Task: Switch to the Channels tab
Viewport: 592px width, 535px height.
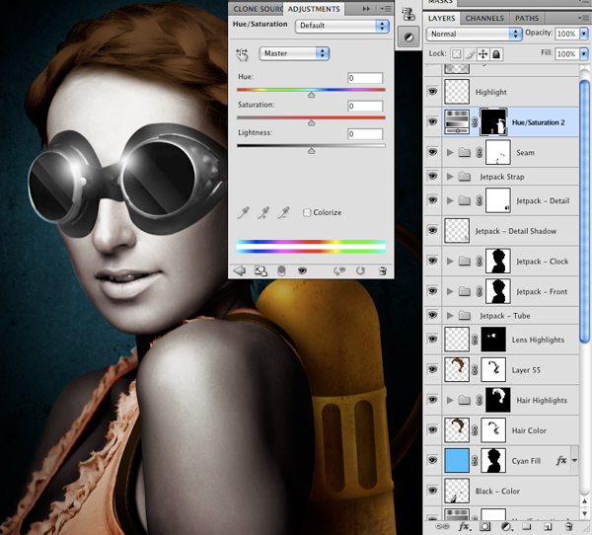Action: (x=484, y=18)
